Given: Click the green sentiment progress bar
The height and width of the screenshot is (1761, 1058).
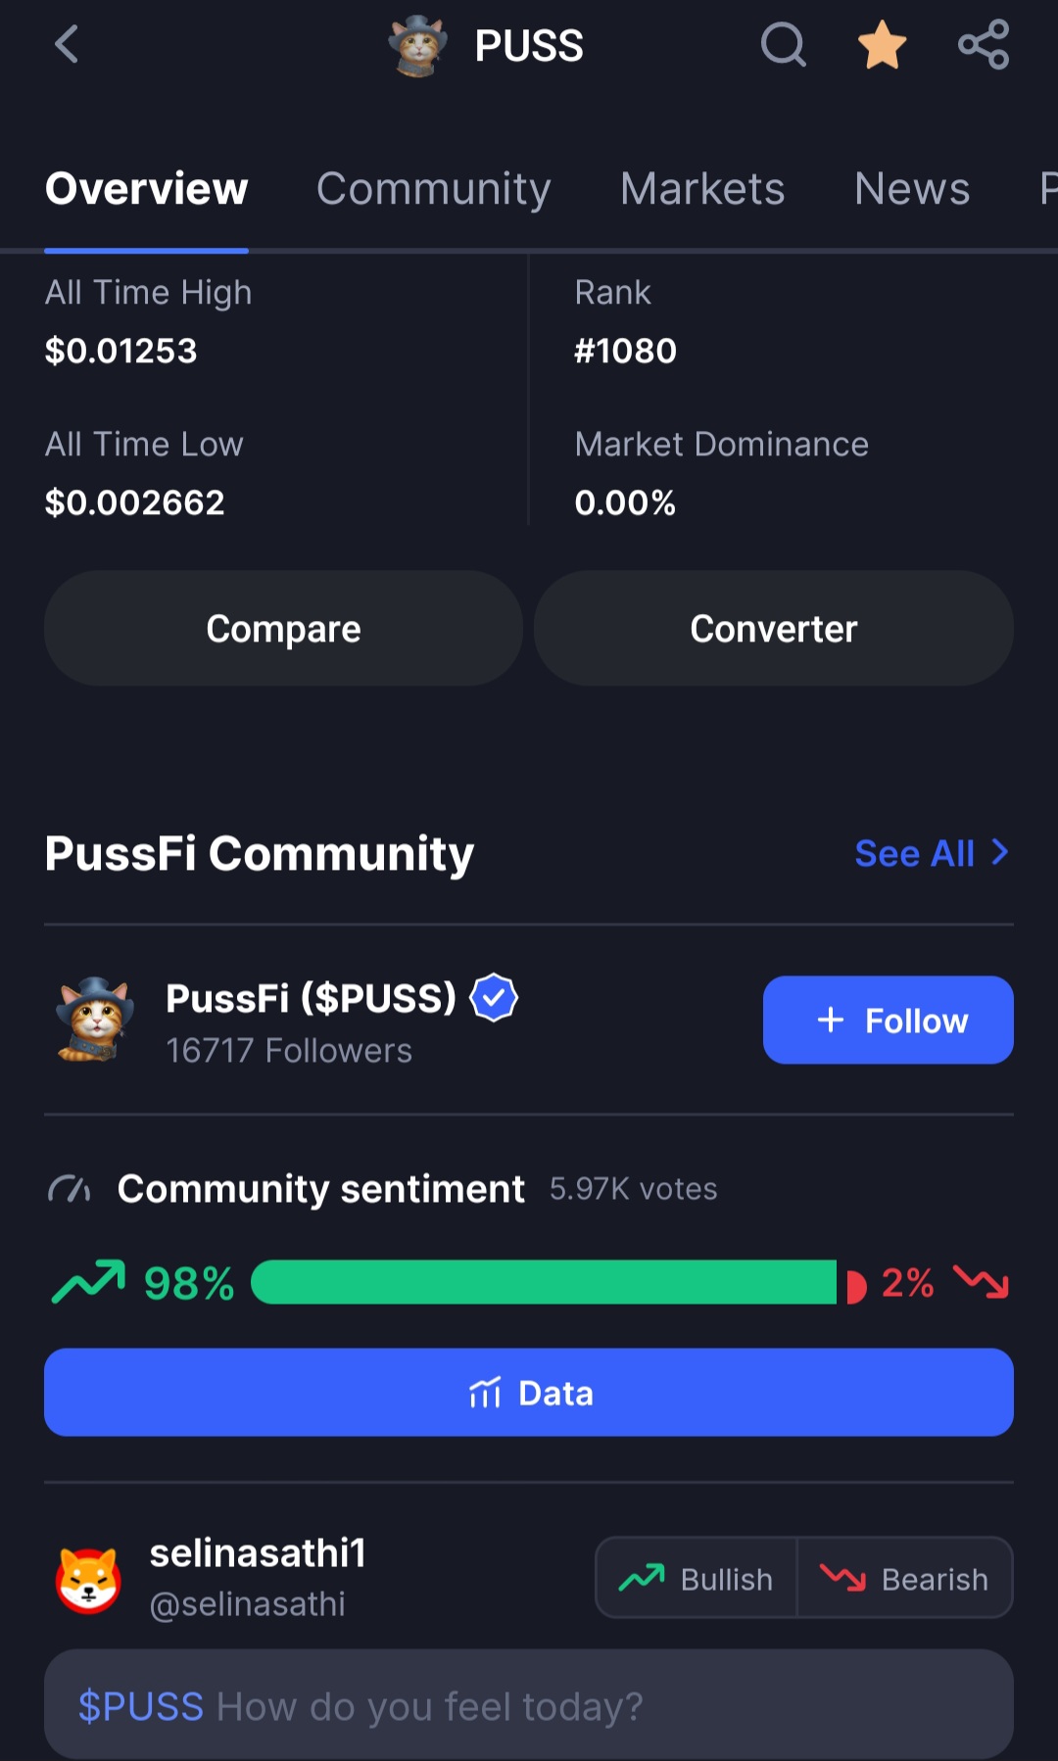Looking at the screenshot, I should click(544, 1282).
